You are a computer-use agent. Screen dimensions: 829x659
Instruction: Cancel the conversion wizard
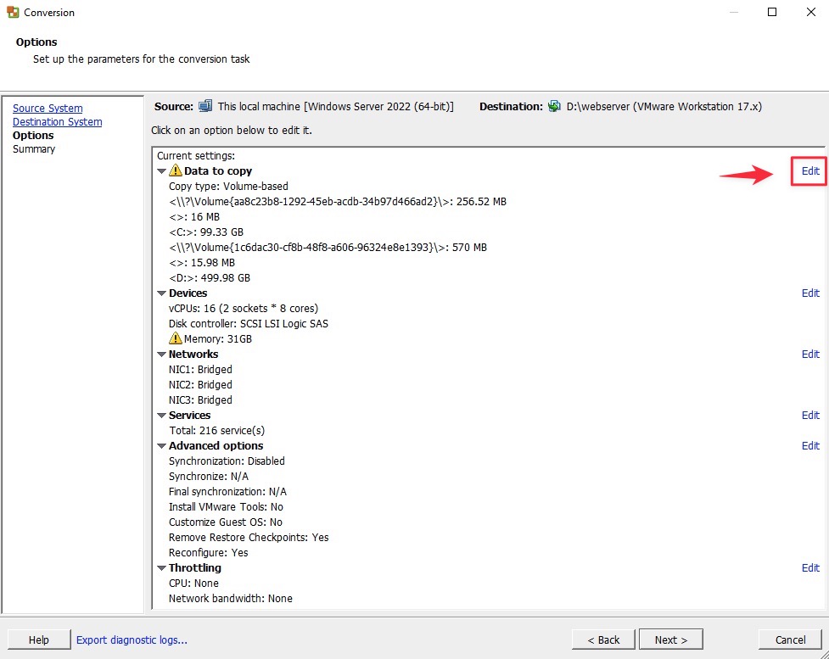coord(791,639)
